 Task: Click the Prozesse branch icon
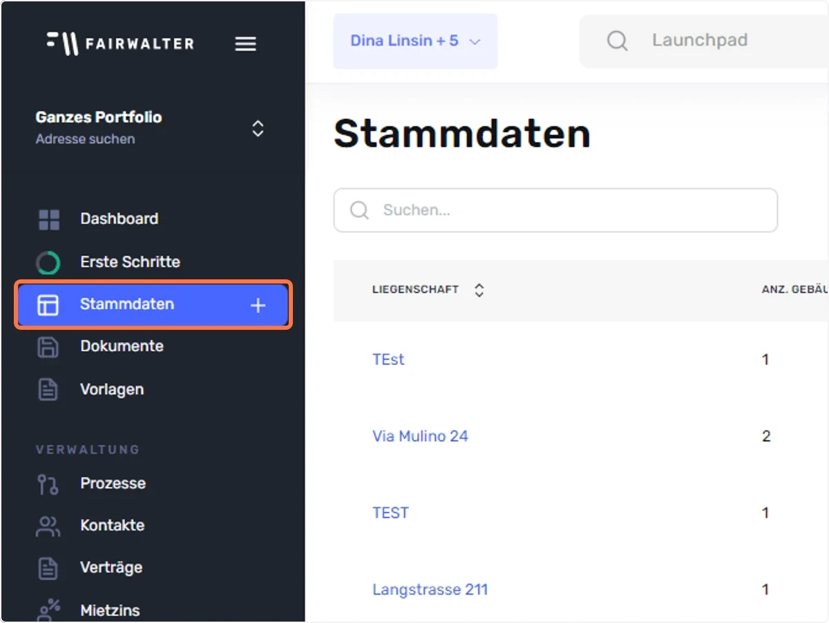(x=48, y=484)
